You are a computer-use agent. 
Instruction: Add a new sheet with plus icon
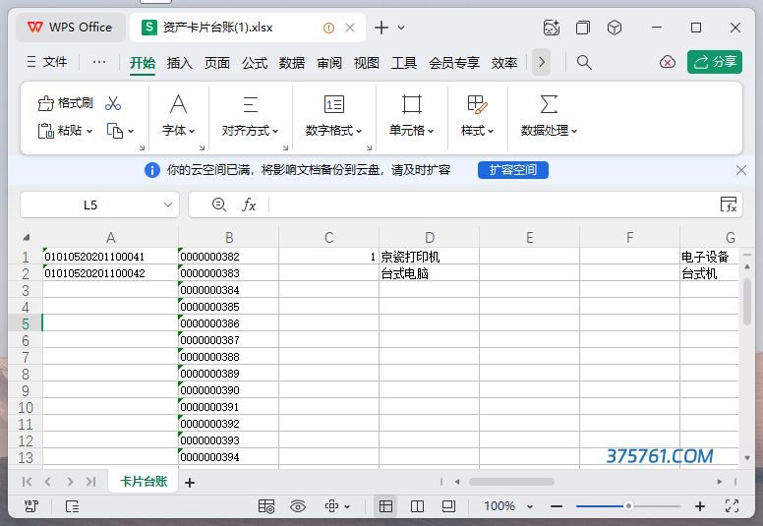190,482
